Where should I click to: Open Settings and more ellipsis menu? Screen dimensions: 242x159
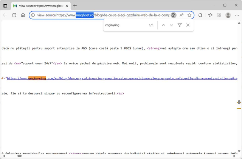(x=237, y=15)
